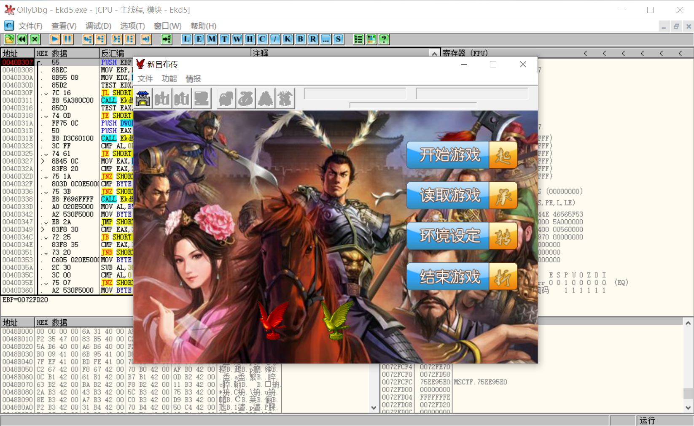Show Call stack via K button
Viewport: 694px width, 426px height.
click(x=288, y=39)
